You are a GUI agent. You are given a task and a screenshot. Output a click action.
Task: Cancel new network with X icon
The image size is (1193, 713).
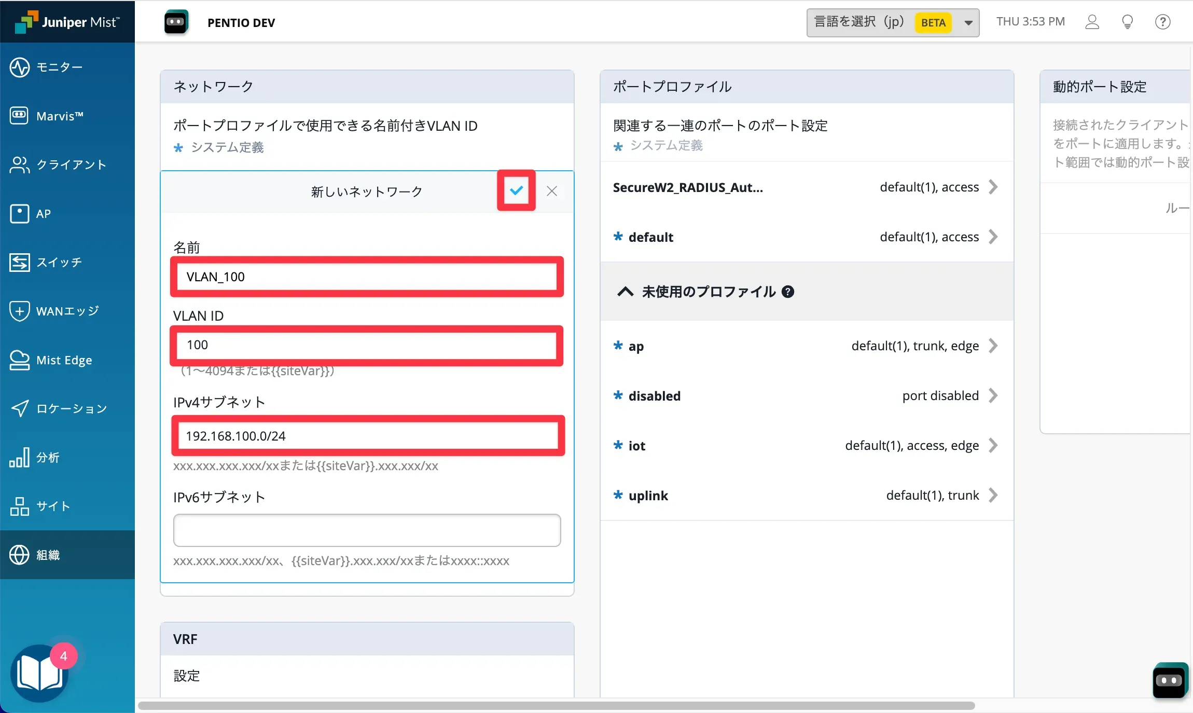pos(551,191)
